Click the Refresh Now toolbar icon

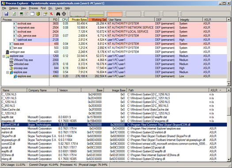click(x=14, y=14)
